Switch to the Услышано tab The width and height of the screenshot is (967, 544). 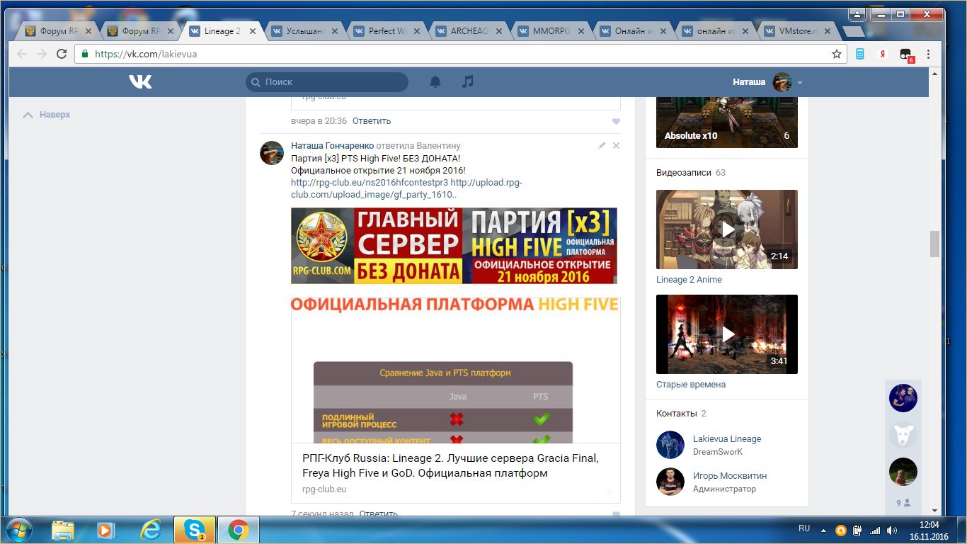click(306, 31)
